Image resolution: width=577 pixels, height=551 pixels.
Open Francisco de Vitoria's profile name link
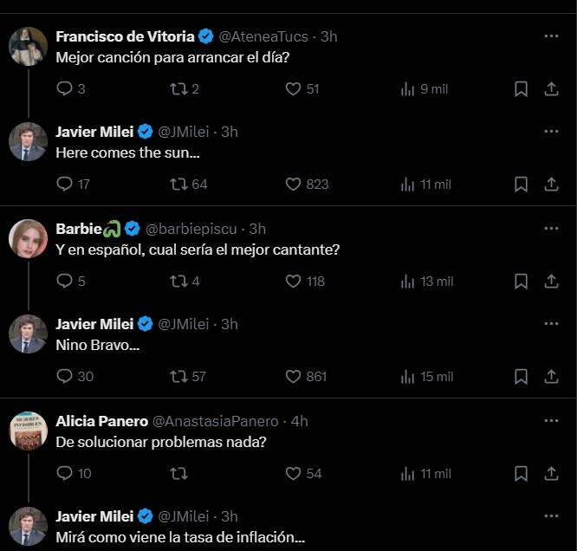125,36
